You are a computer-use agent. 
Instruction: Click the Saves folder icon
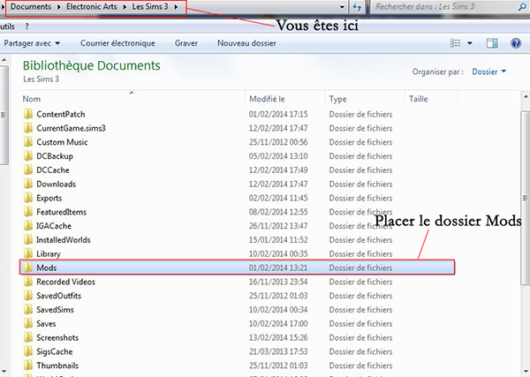click(x=27, y=323)
